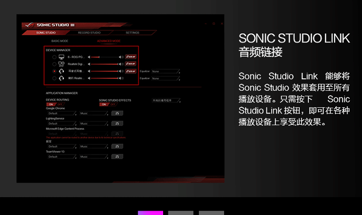
Task: Open Google Chrome's Default routing dropdown
Action: 61,113
